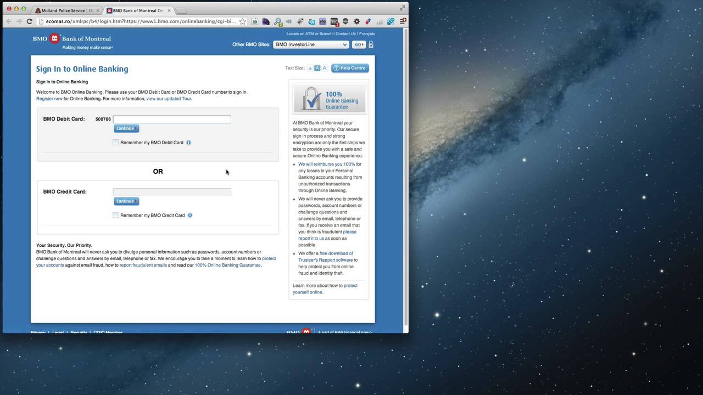
Task: Click bottom 100% Online Banking Guarantee link
Action: click(228, 265)
